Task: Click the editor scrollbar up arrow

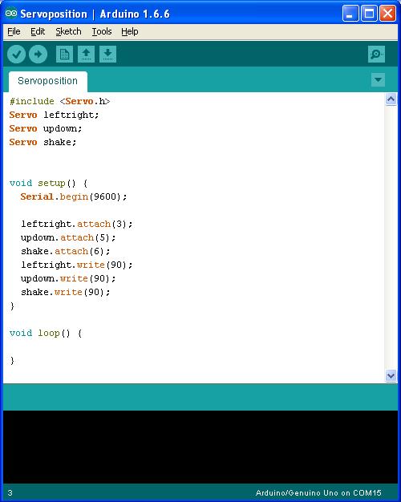Action: [391, 99]
